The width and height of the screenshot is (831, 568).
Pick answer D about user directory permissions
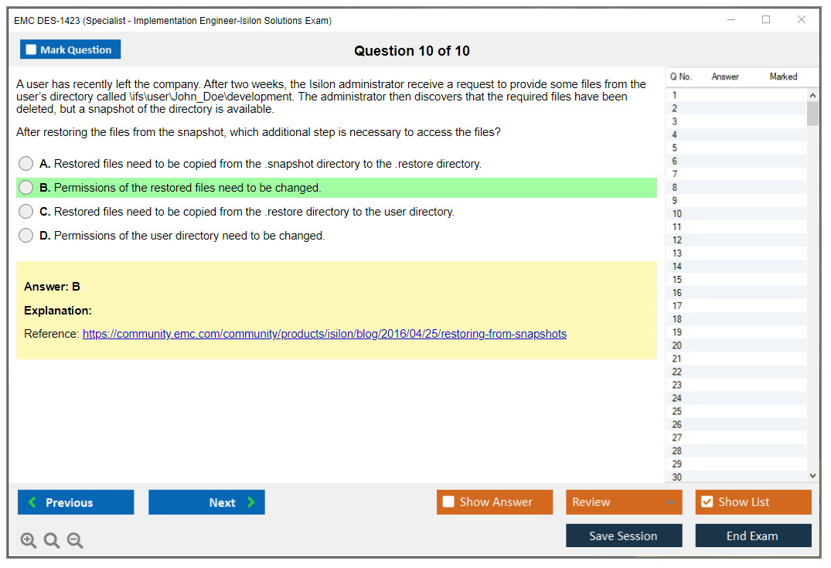point(26,236)
